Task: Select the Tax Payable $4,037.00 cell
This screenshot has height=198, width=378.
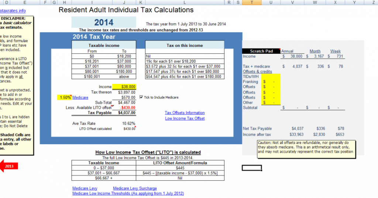Action: (x=124, y=113)
